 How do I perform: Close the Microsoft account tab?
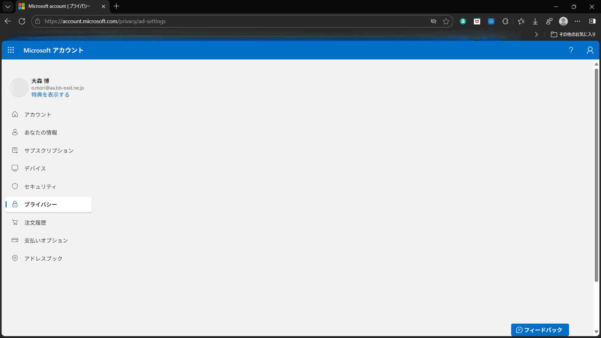pos(104,6)
